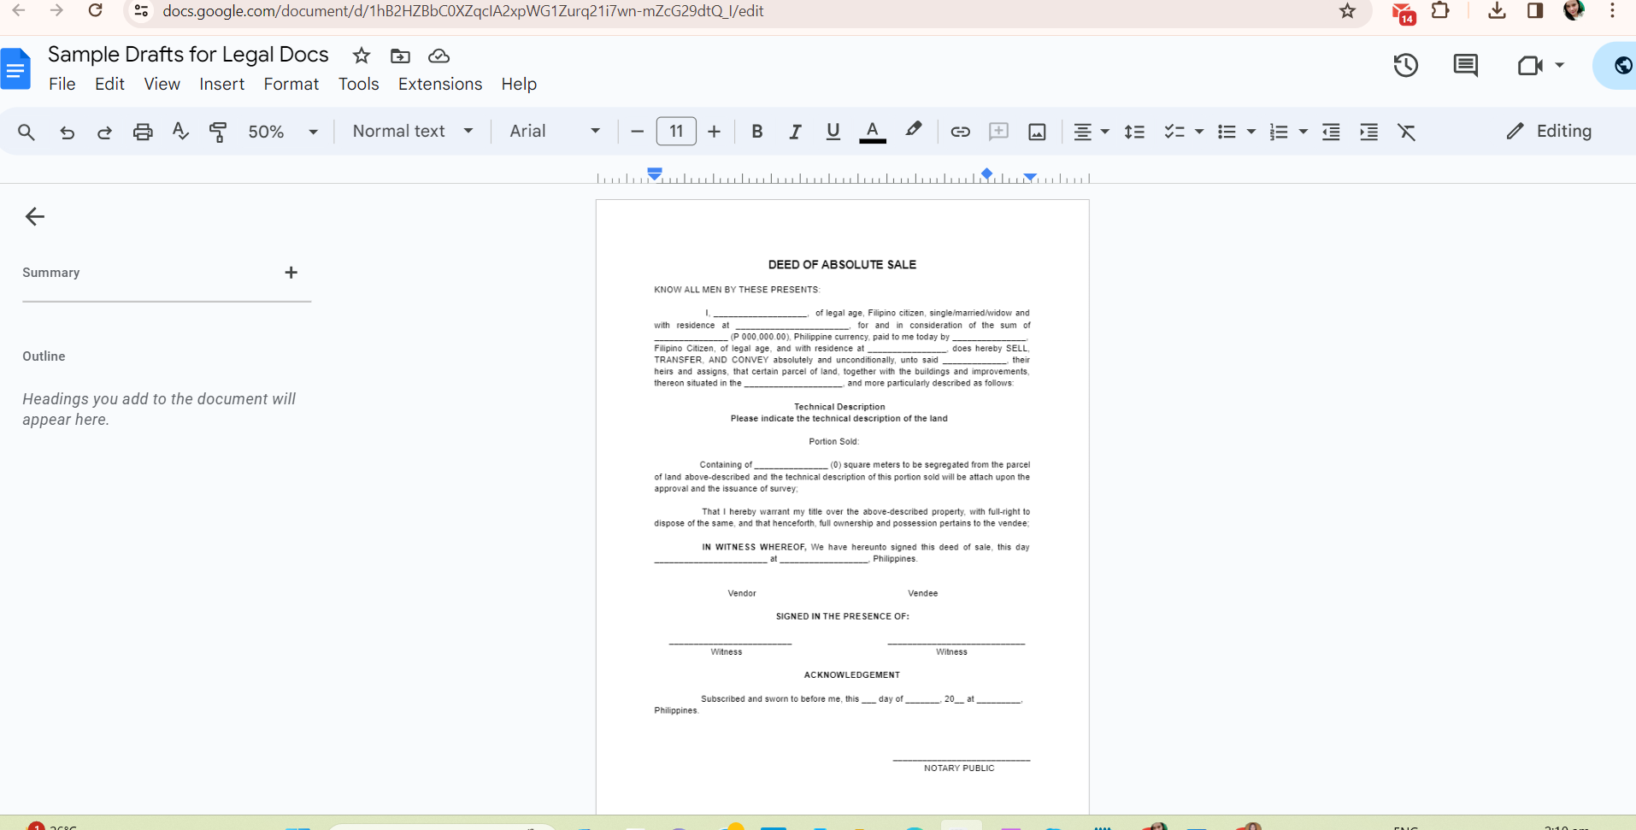The image size is (1636, 830).
Task: Undo the last action
Action: coord(67,132)
